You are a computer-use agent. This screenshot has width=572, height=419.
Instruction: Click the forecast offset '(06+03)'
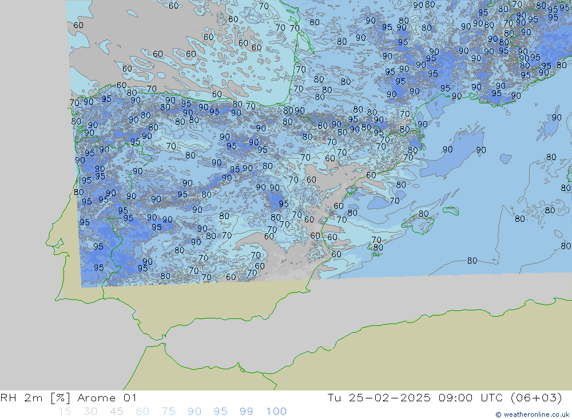click(537, 397)
